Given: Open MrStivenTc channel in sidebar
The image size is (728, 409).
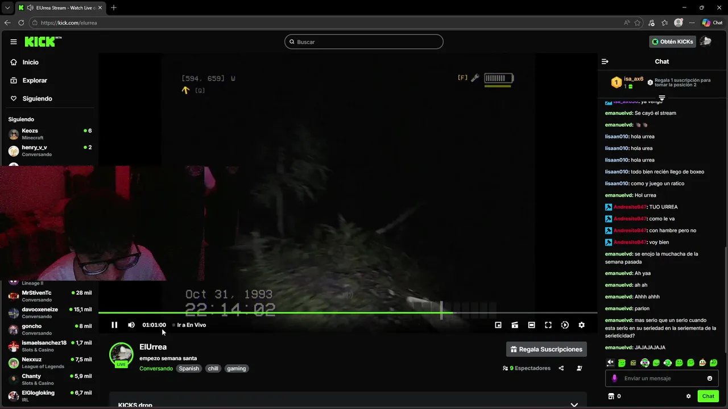Looking at the screenshot, I should 50,296.
